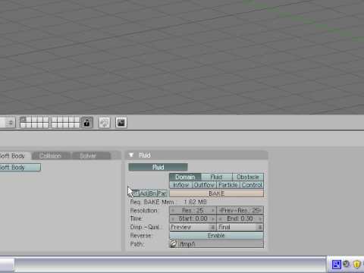
Task: Click the round gray system tray icon
Action: click(347, 264)
